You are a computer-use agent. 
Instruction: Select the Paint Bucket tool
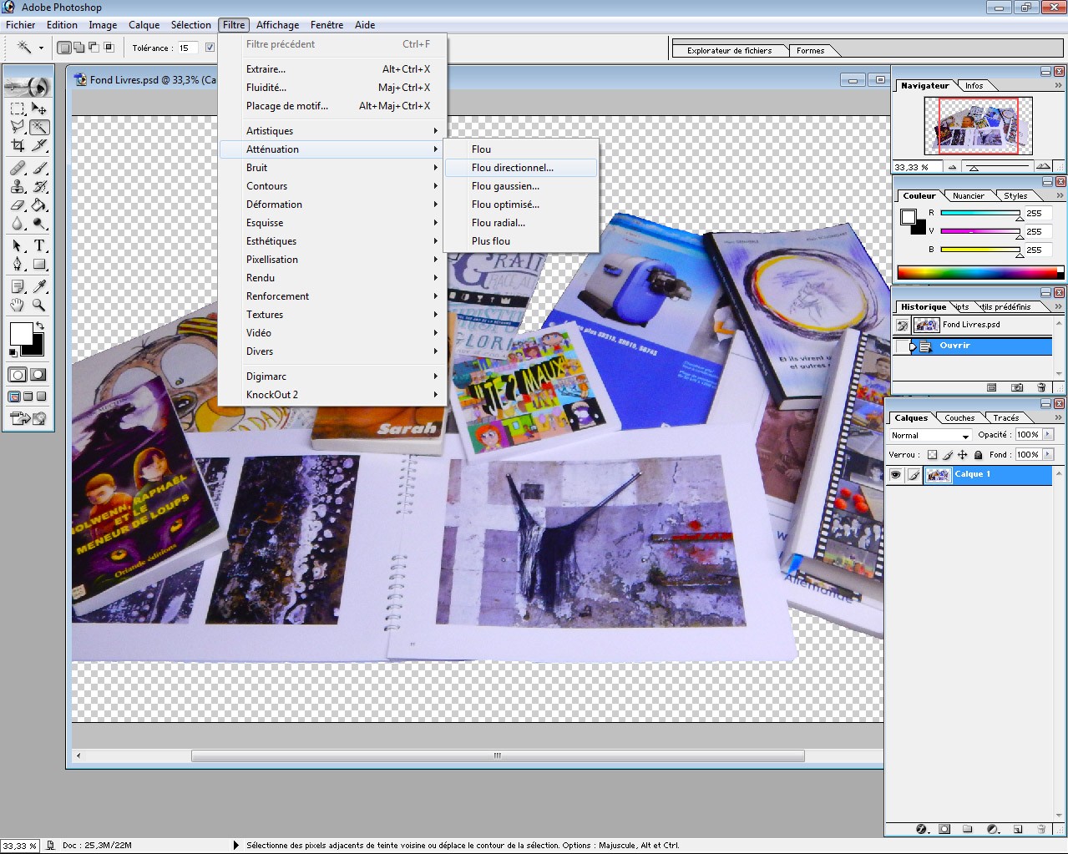tap(39, 205)
